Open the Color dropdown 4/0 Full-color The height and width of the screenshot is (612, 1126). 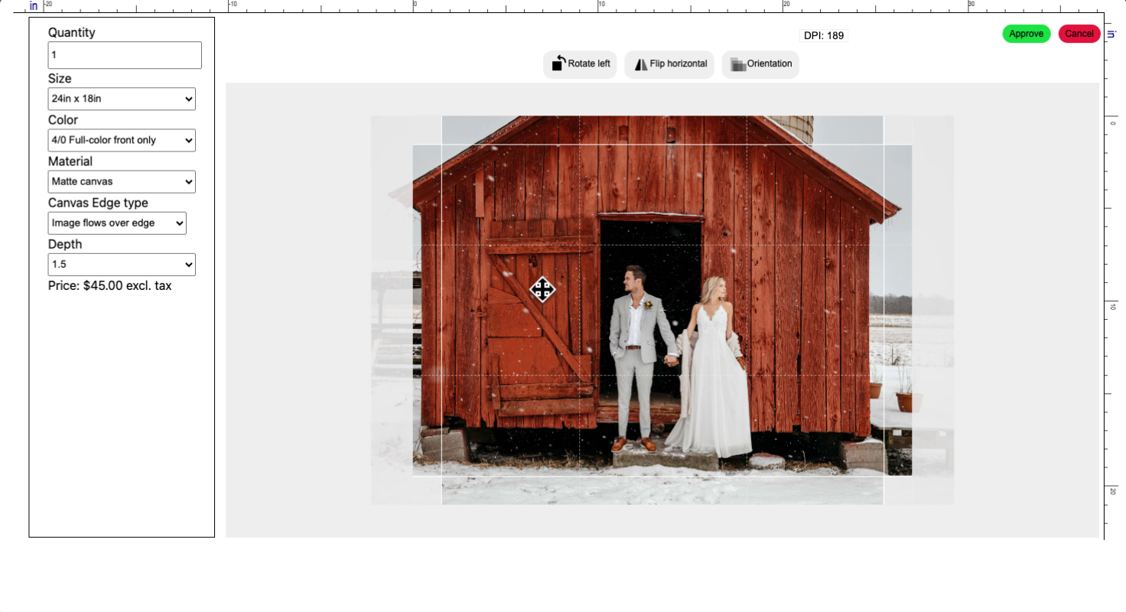(122, 140)
